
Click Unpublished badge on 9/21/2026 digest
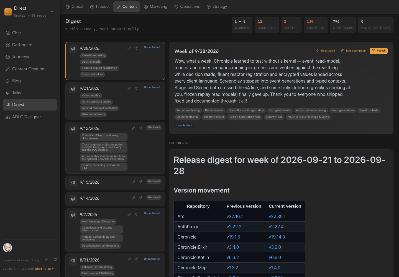[x=152, y=87]
